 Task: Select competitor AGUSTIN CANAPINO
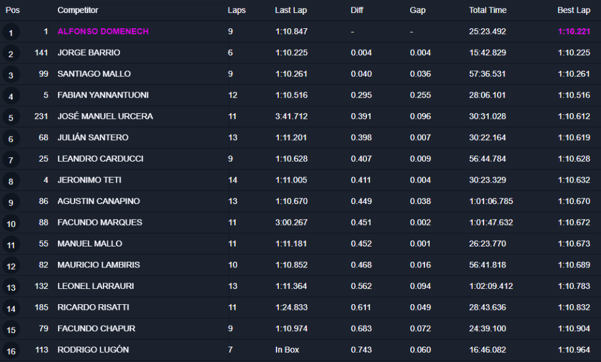click(x=99, y=201)
